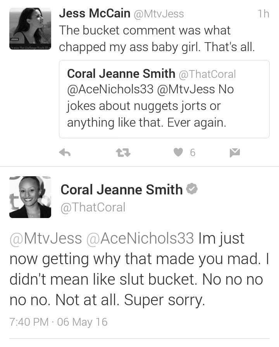Tap the 7:40 PM 06 May 16 timestamp
The height and width of the screenshot is (347, 279).
pyautogui.click(x=59, y=322)
